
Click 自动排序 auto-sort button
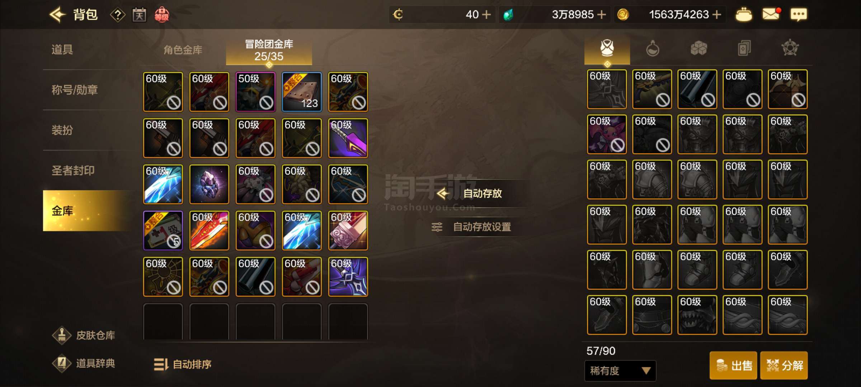[183, 364]
